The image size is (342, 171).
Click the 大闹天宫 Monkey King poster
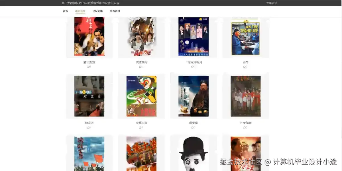click(142, 96)
